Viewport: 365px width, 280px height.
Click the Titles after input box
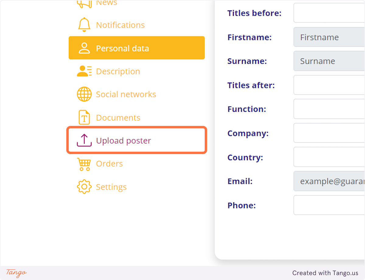click(x=329, y=85)
